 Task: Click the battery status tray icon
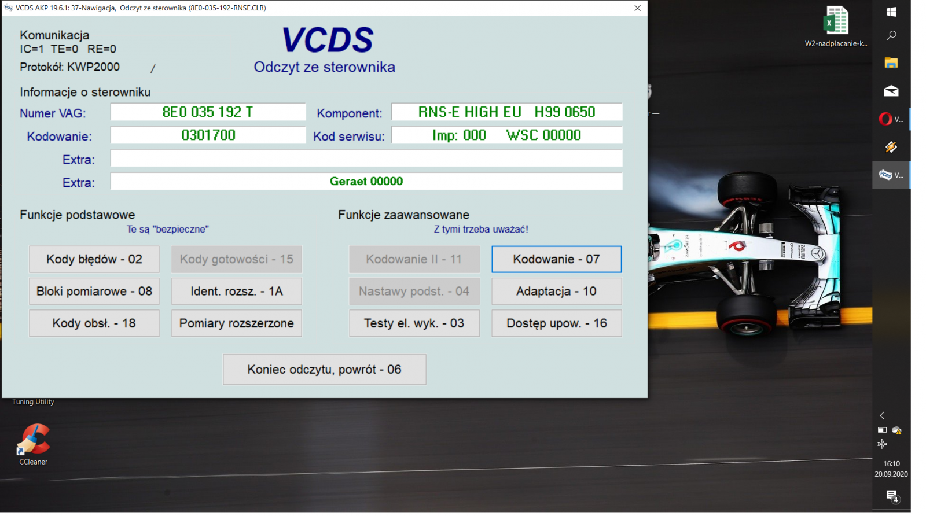[882, 430]
